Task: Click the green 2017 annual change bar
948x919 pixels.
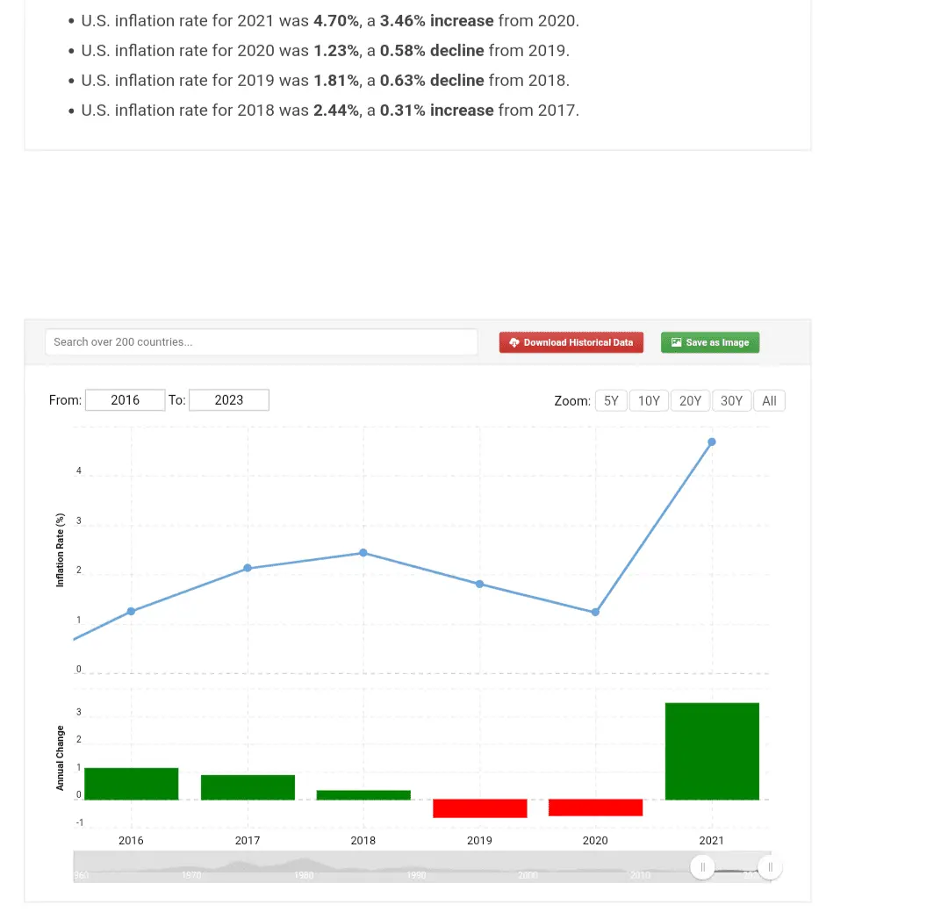Action: [x=248, y=787]
